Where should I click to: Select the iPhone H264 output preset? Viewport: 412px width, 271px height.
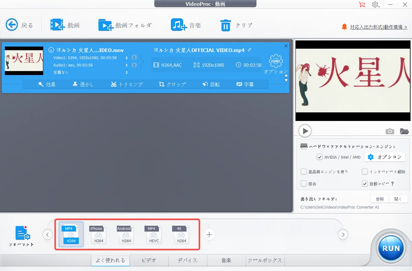(98, 234)
